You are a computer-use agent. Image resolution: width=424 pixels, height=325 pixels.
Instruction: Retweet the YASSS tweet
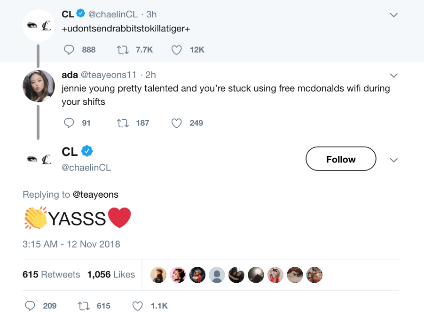[x=84, y=306]
